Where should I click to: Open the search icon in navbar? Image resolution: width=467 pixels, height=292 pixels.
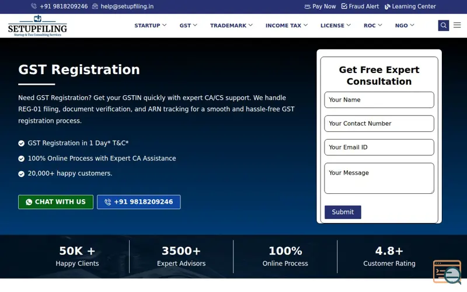point(443,25)
